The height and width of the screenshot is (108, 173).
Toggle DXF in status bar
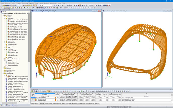(130, 107)
